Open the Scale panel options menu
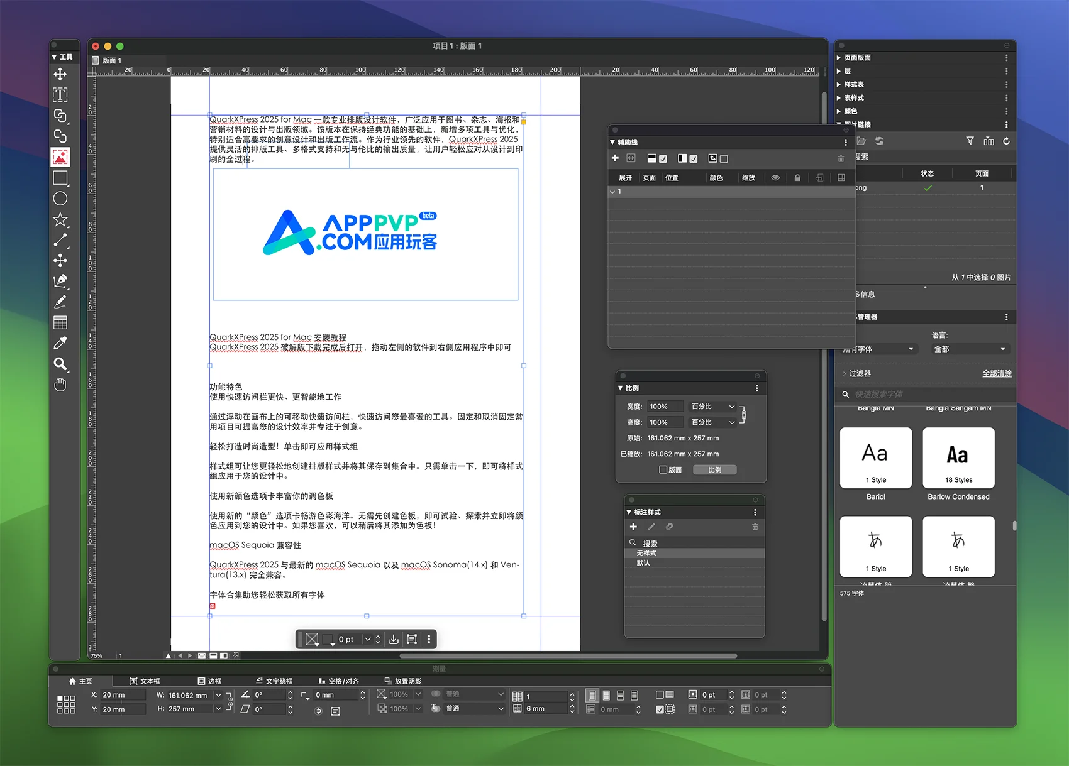 point(756,388)
